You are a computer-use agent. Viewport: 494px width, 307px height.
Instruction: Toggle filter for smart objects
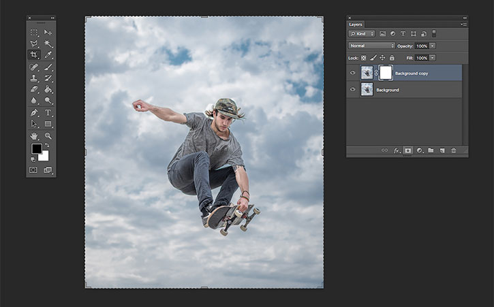[424, 33]
